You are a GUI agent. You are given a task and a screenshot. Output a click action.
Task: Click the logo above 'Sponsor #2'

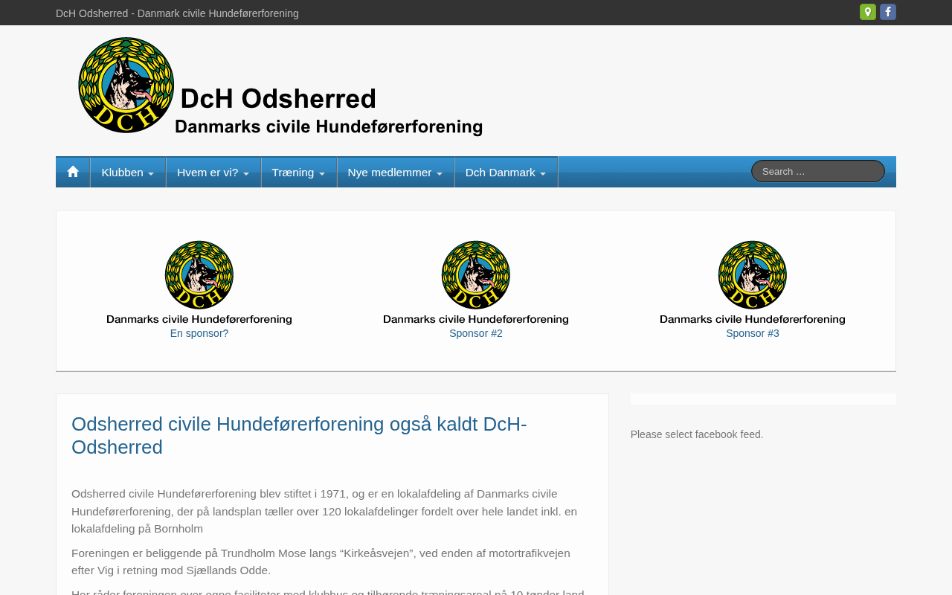click(476, 283)
